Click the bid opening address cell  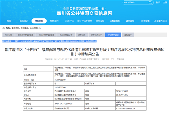pyautogui.click(x=130, y=104)
